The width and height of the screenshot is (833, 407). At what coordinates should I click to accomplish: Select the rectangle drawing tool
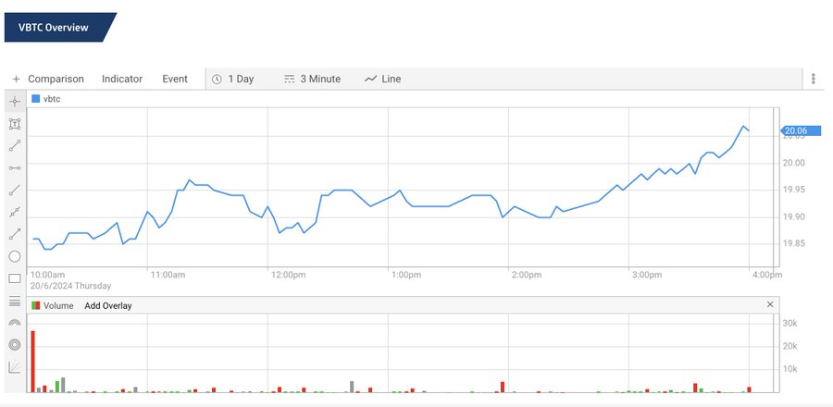[15, 278]
